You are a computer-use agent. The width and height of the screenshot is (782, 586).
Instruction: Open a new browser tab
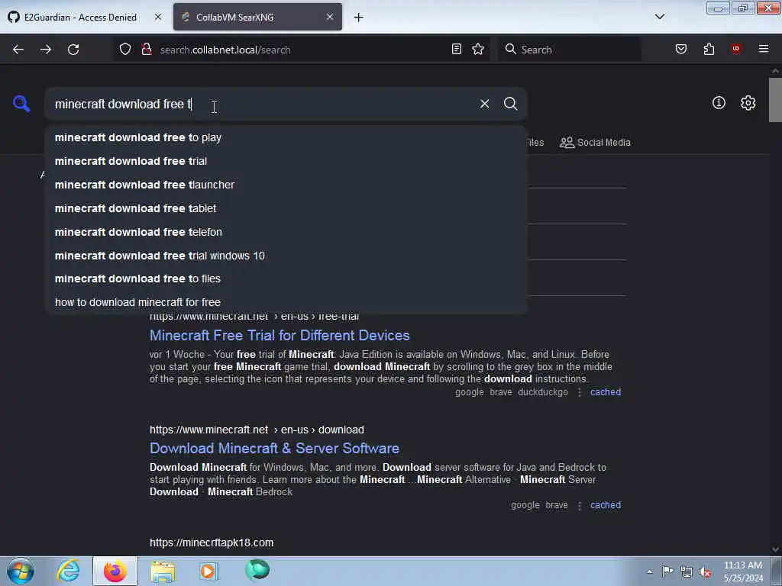(359, 18)
